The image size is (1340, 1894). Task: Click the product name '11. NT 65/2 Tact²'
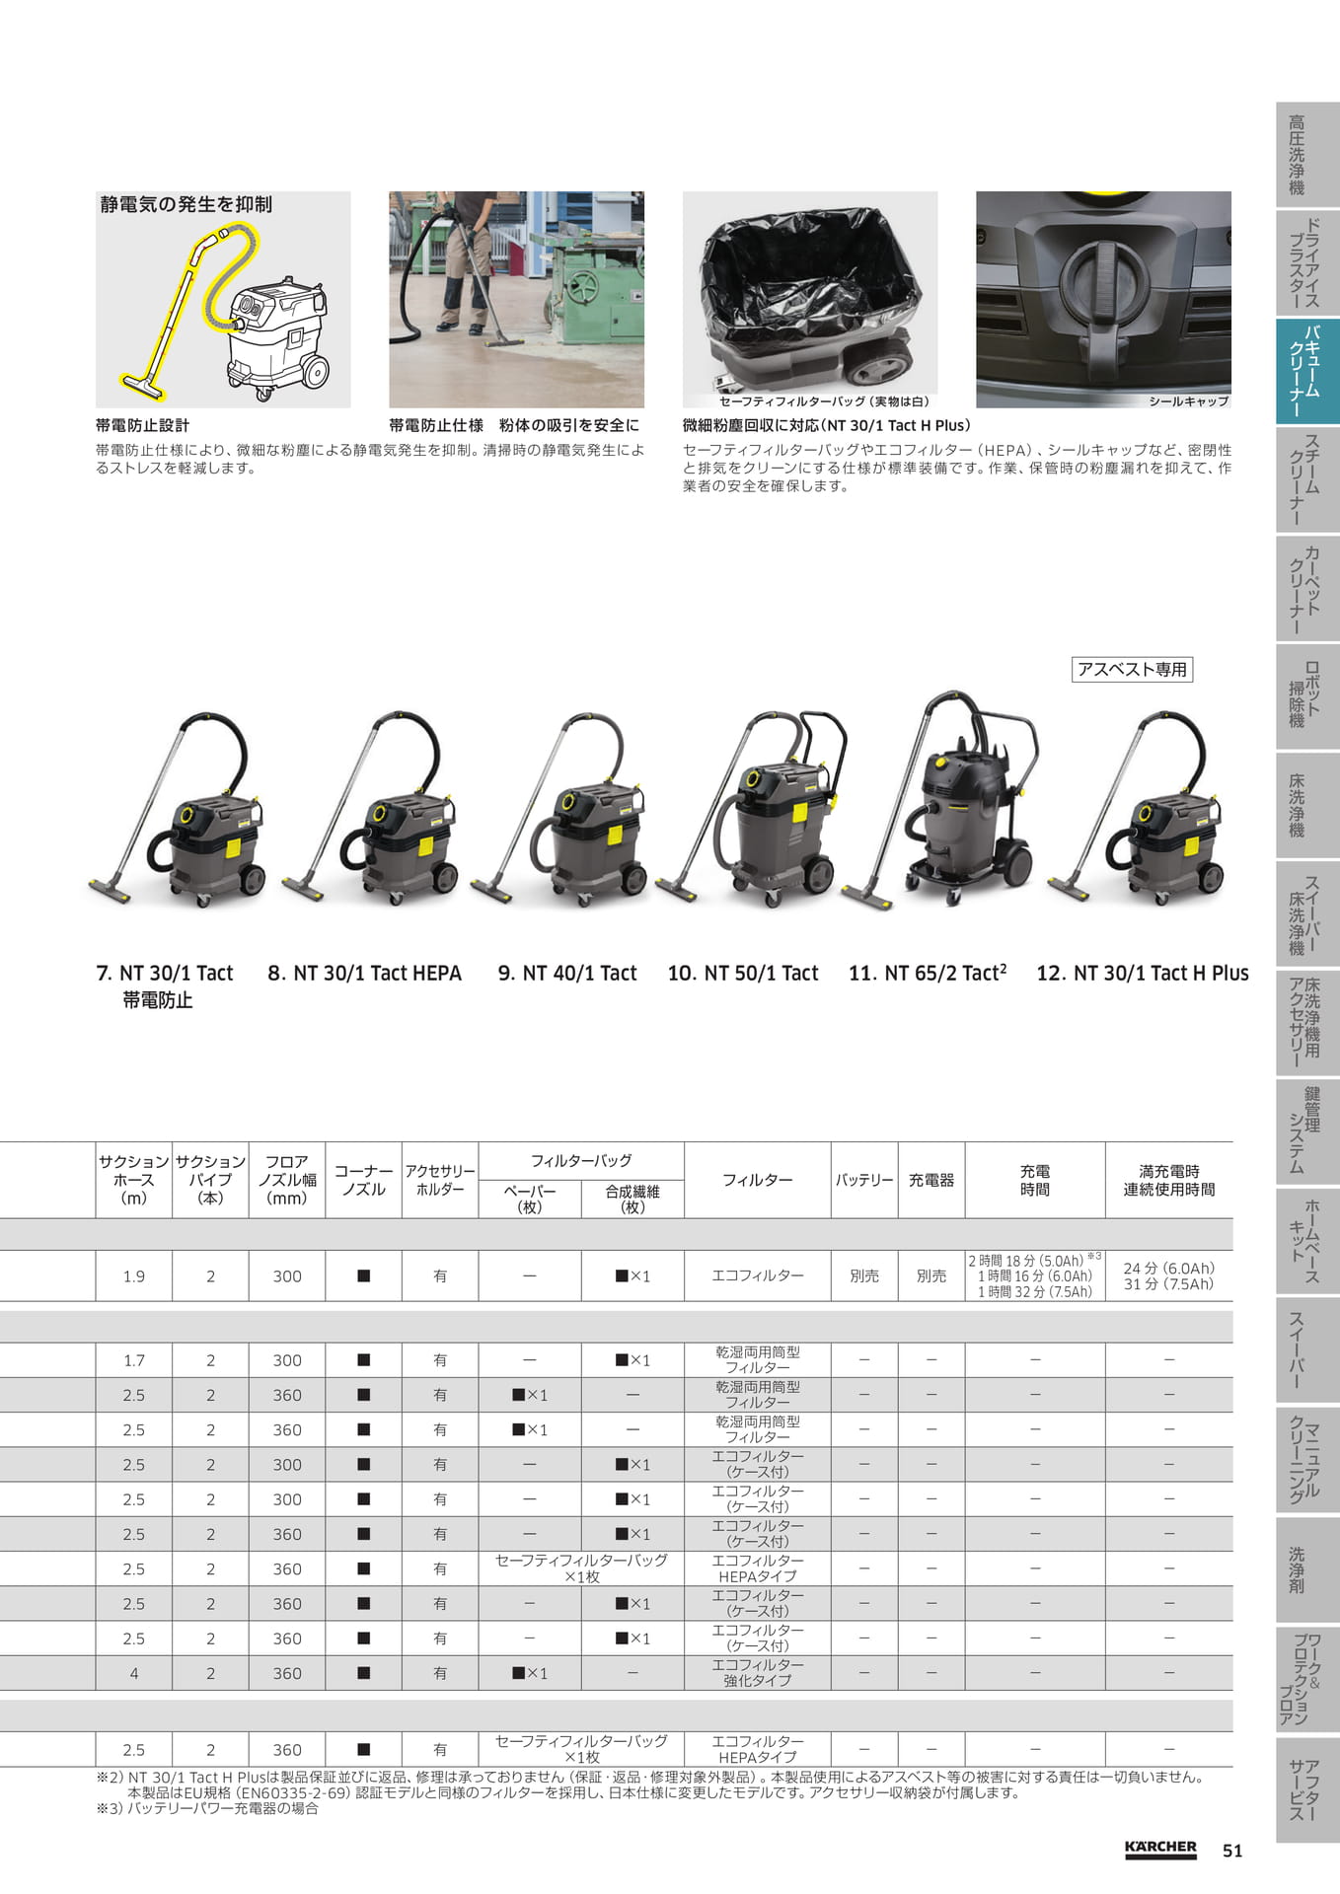tap(928, 973)
